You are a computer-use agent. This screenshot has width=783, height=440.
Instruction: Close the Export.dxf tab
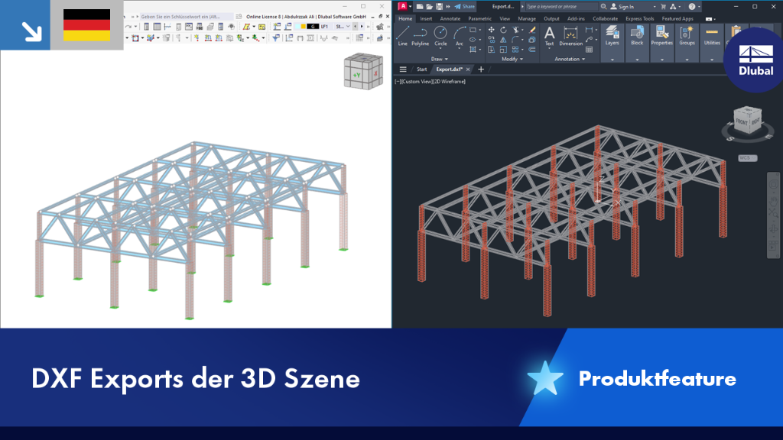click(x=468, y=70)
